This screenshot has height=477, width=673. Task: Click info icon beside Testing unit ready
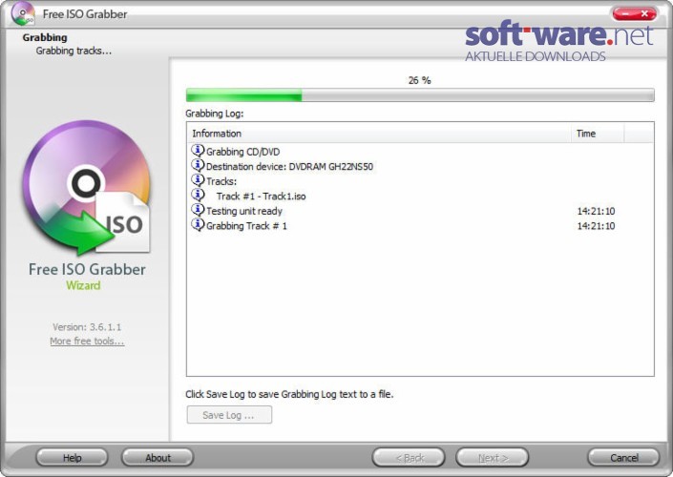coord(198,210)
